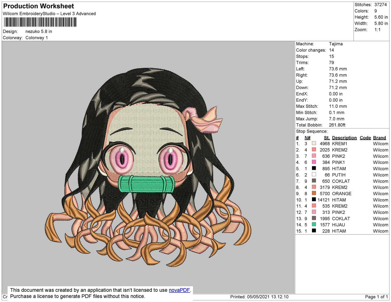391x302 pixels.
Task: Click the 'N#' column header
Action: pyautogui.click(x=307, y=138)
